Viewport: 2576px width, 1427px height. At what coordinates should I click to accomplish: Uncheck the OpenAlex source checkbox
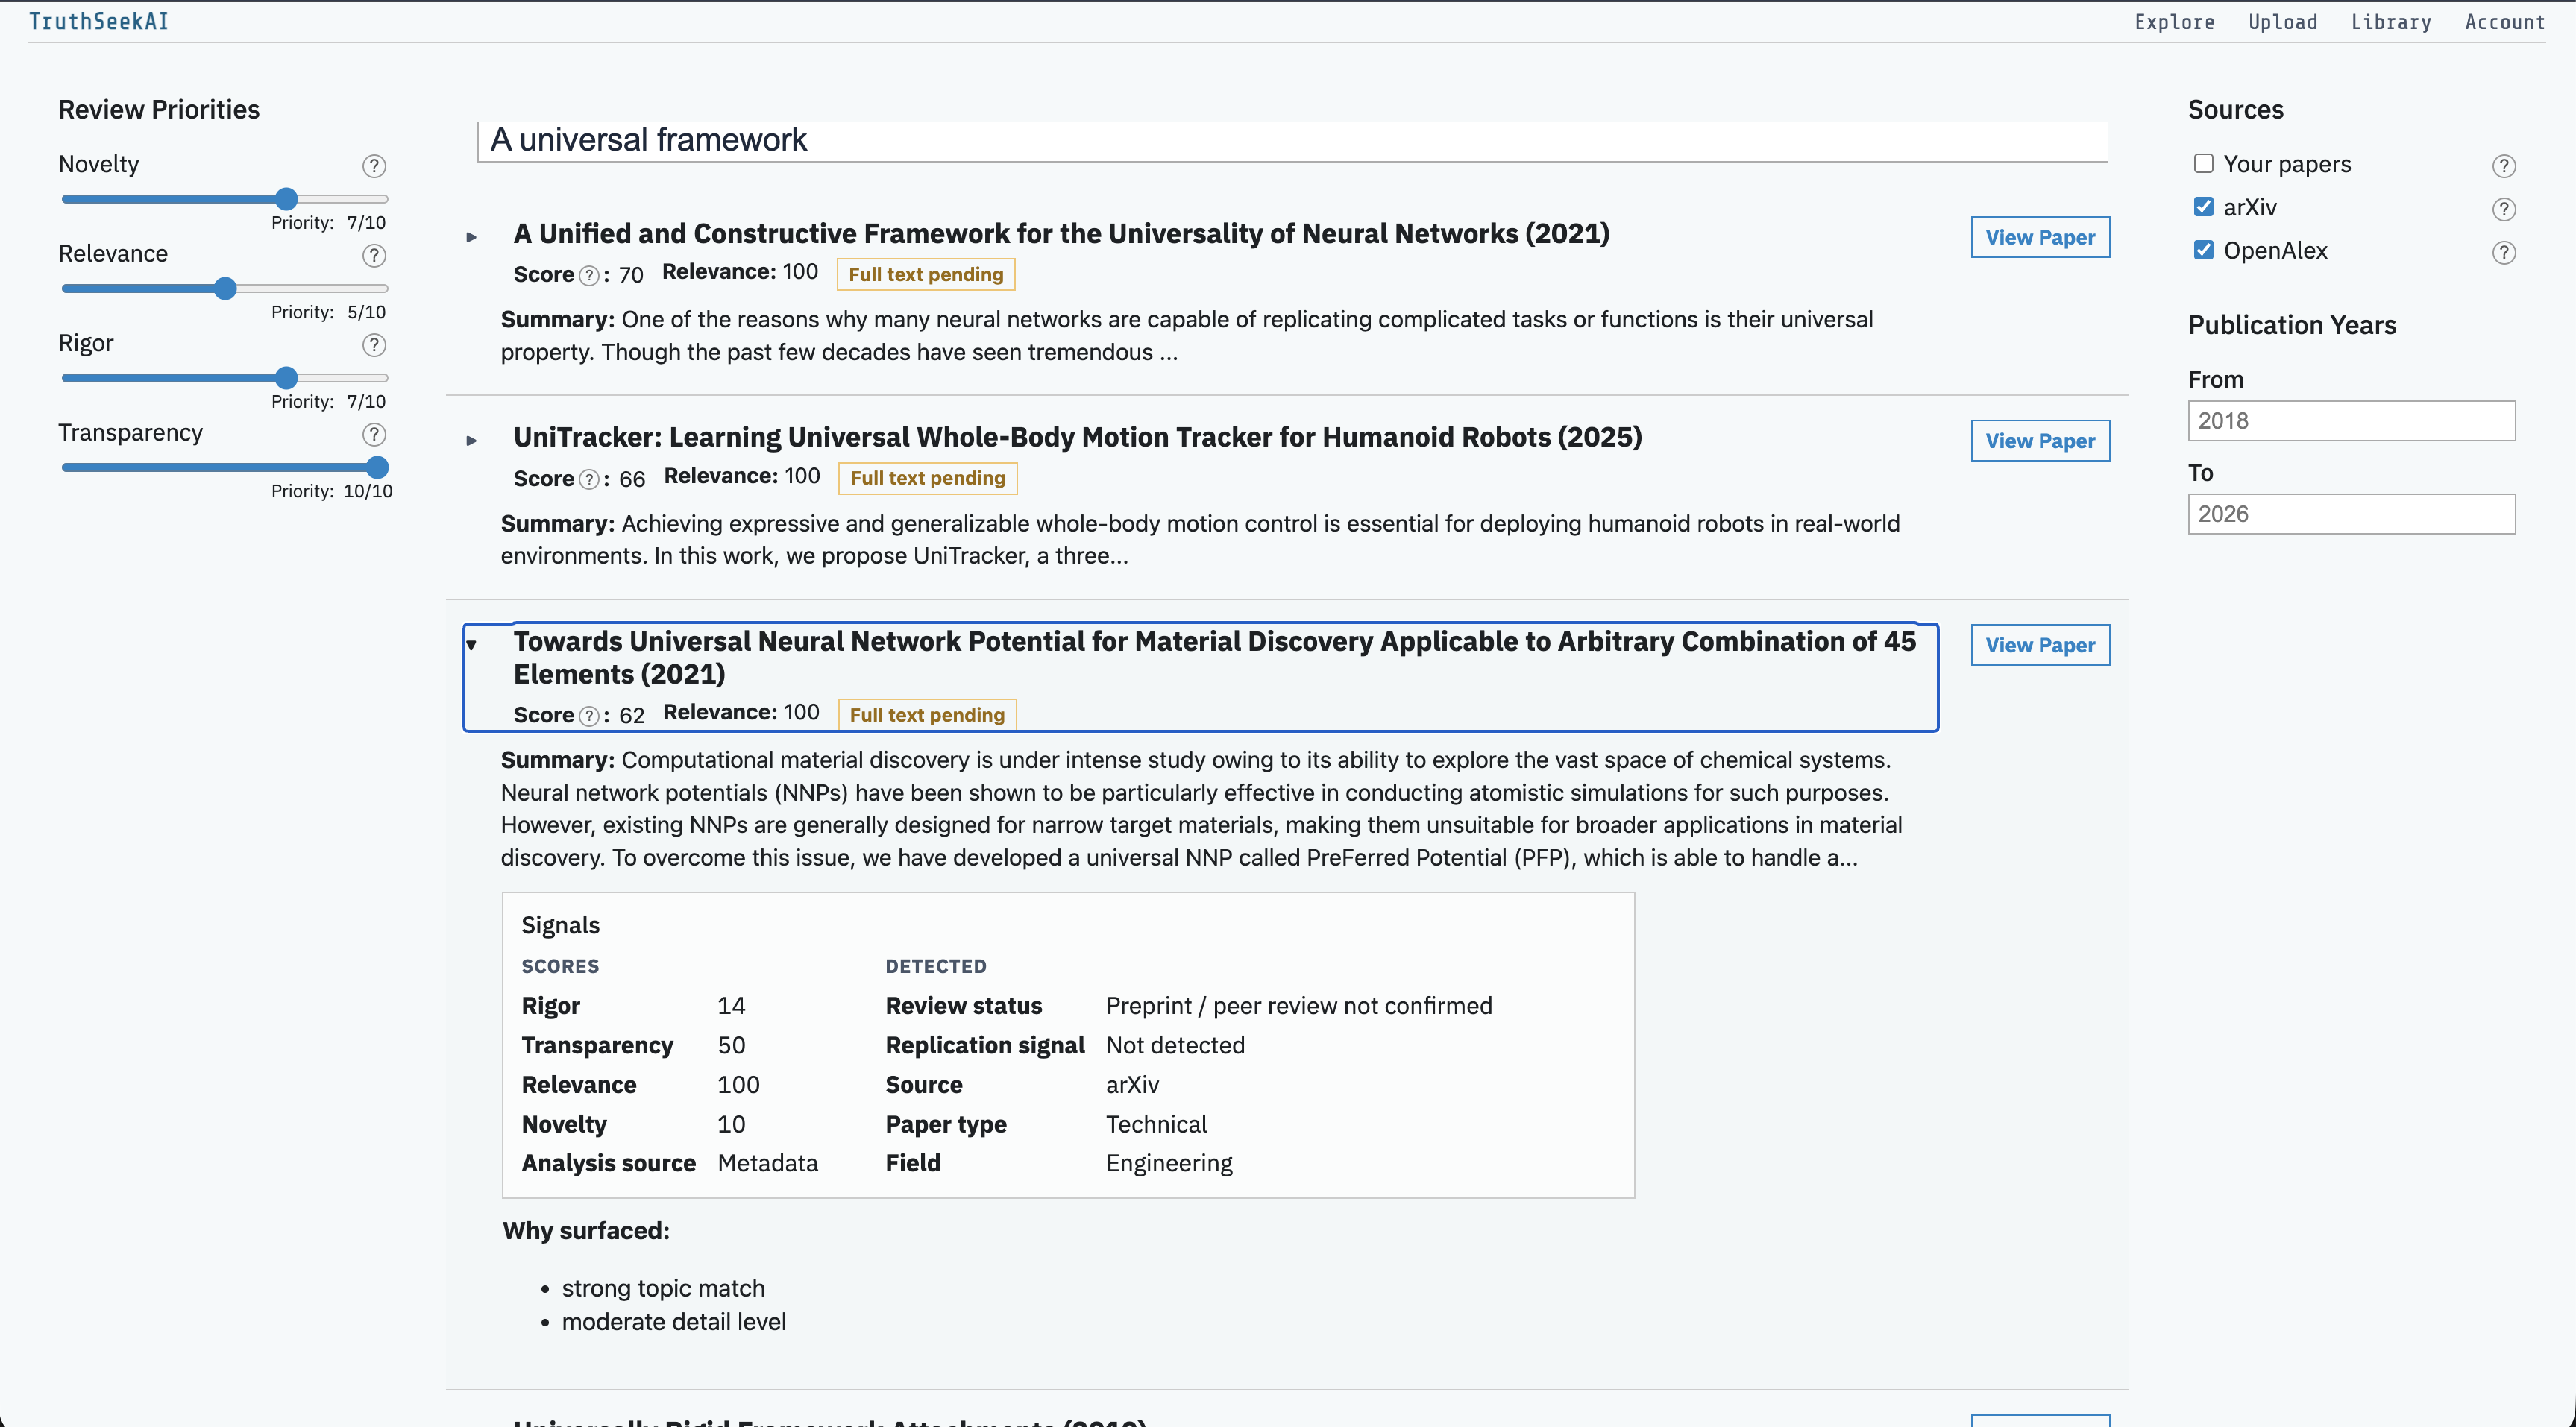[2204, 250]
